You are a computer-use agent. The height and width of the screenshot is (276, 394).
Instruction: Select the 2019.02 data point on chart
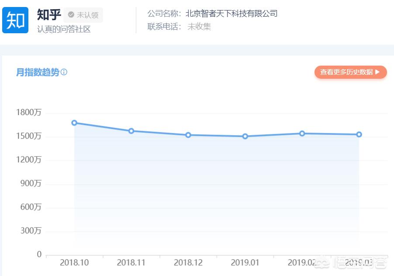point(302,133)
